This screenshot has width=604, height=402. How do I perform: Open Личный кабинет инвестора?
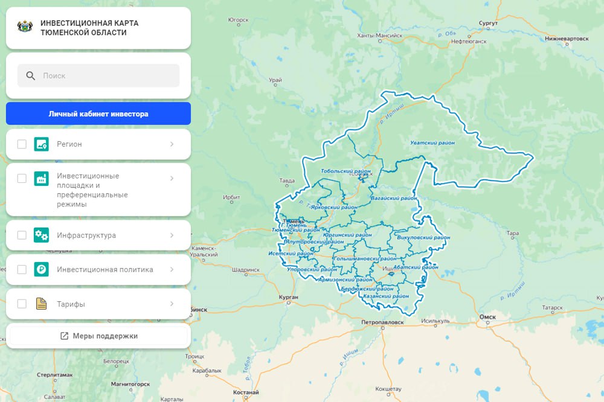click(98, 113)
